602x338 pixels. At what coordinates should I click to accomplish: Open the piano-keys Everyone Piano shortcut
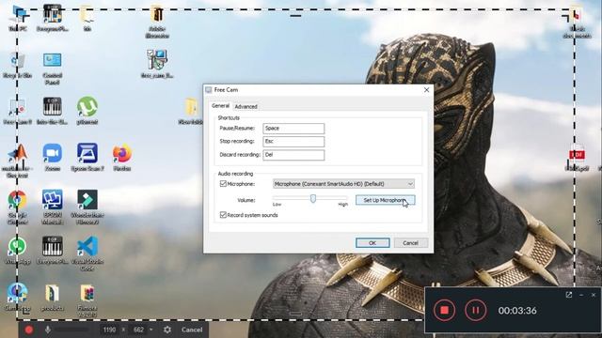click(53, 251)
